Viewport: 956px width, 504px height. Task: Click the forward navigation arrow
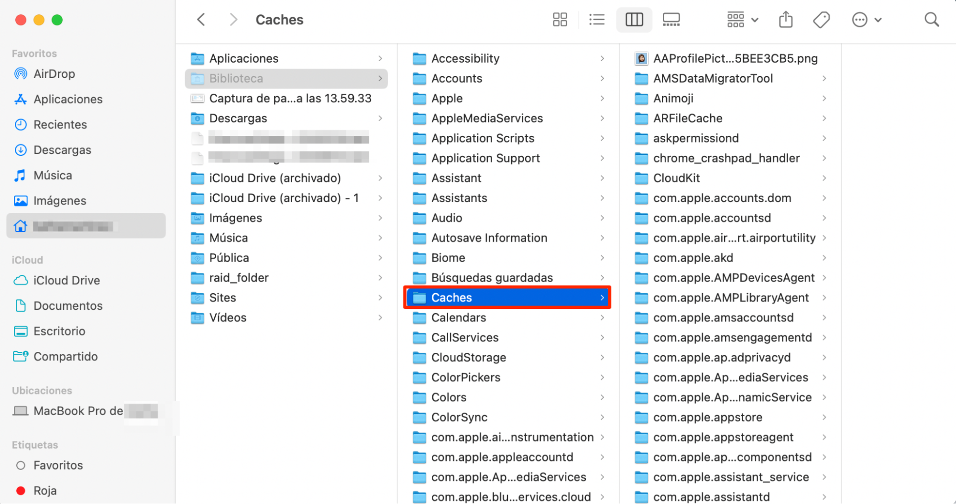pos(233,20)
